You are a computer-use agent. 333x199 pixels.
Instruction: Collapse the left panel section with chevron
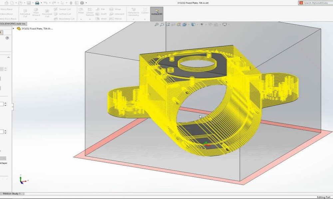coord(8,58)
